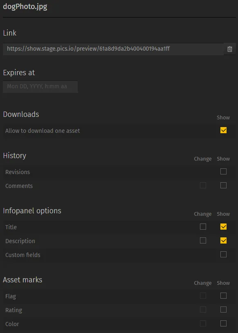Image resolution: width=238 pixels, height=333 pixels.
Task: Enable Change checkbox for Title
Action: (x=203, y=227)
